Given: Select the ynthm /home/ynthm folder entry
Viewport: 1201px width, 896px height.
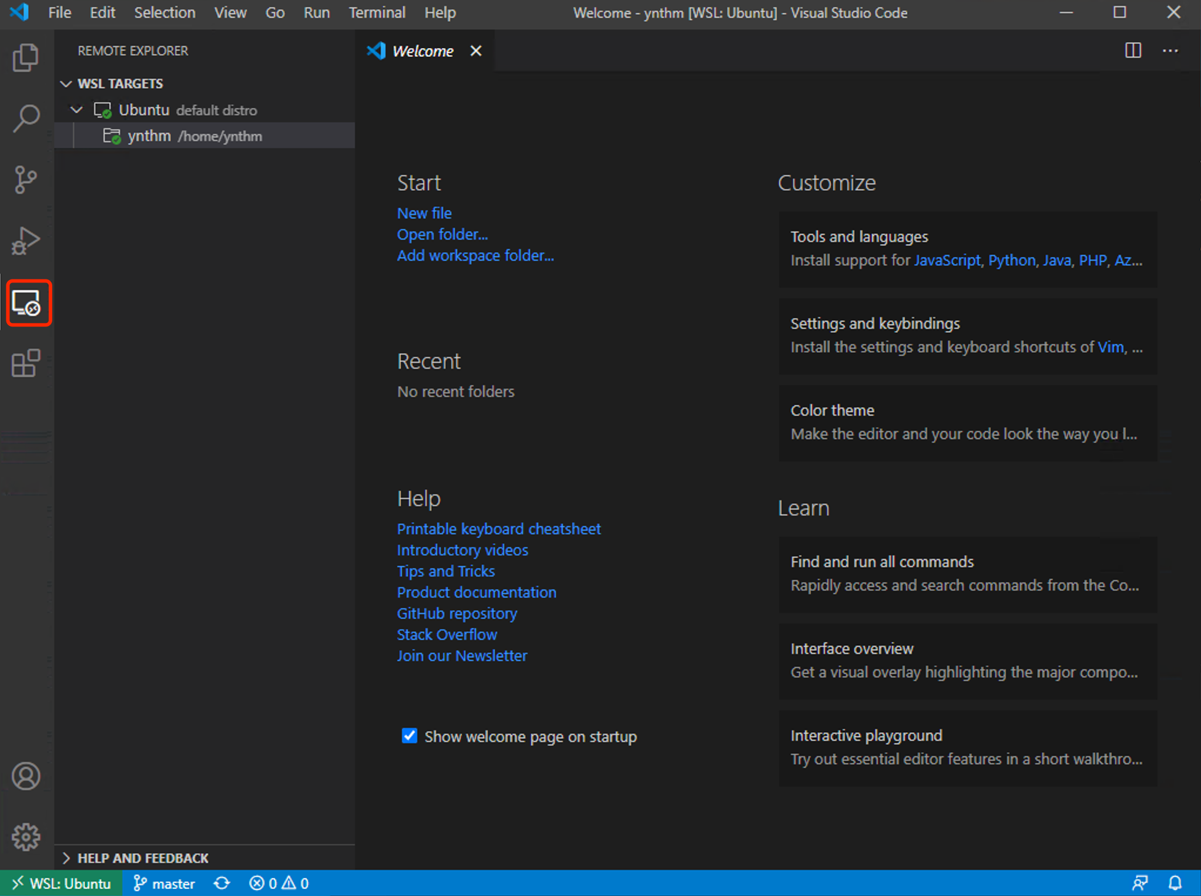Looking at the screenshot, I should [x=195, y=136].
